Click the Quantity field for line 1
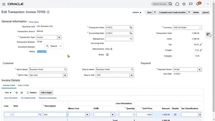Viewport: 215px width, 121px height. pos(127,115)
